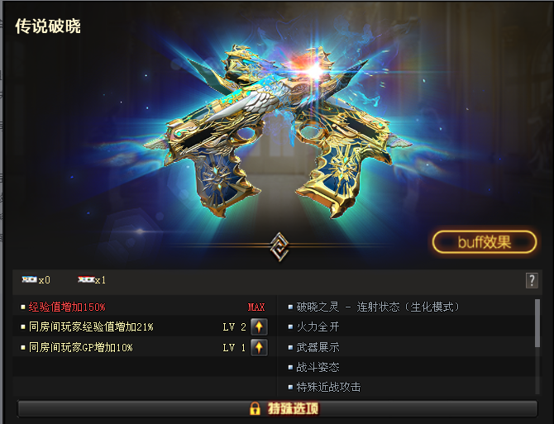Click the dual golden pistols weapon image
Image resolution: width=554 pixels, height=424 pixels.
(279, 131)
